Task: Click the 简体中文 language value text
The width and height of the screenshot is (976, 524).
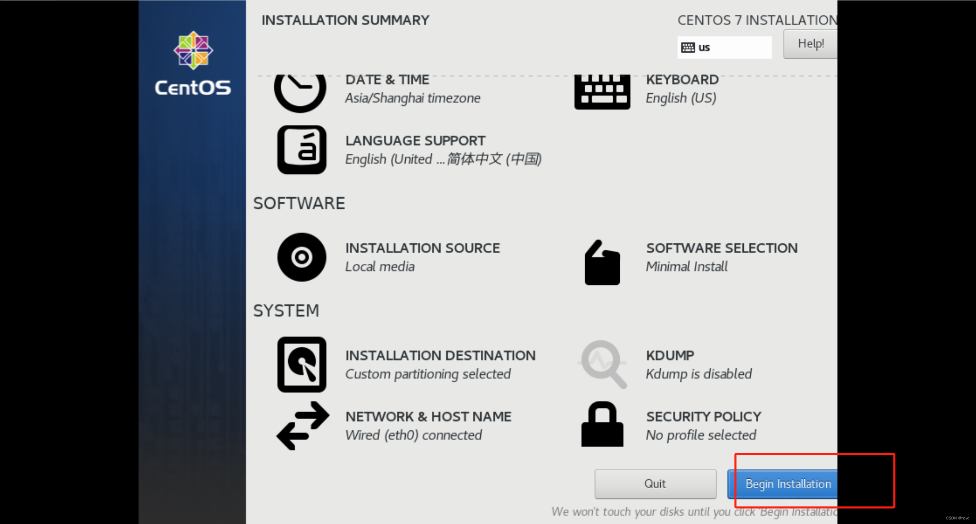Action: (494, 159)
